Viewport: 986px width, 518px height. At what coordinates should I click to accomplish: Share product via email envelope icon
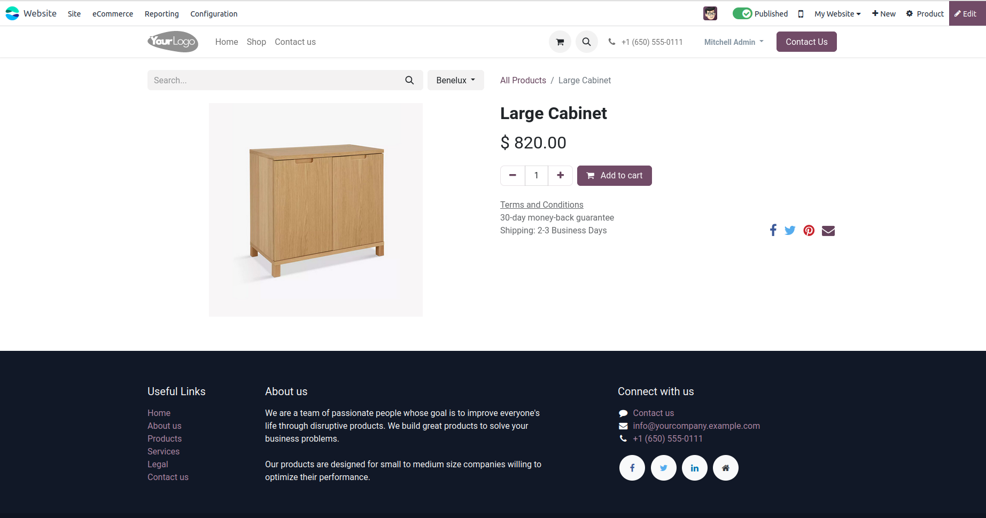[828, 231]
